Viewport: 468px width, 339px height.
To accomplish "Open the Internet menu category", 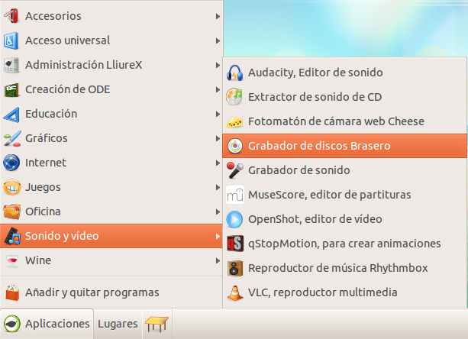I will (46, 163).
